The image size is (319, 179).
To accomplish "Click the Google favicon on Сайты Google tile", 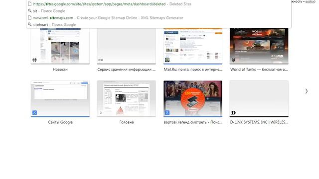I will (34, 113).
